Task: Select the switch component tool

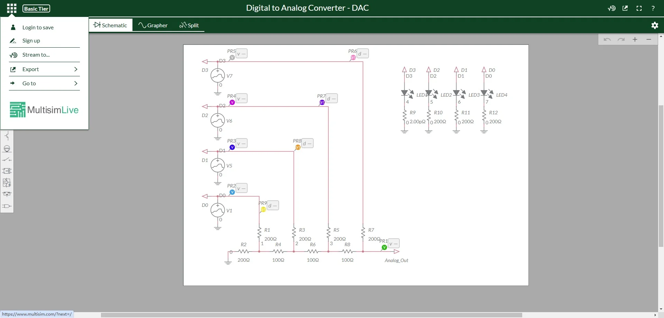Action: coord(7,160)
